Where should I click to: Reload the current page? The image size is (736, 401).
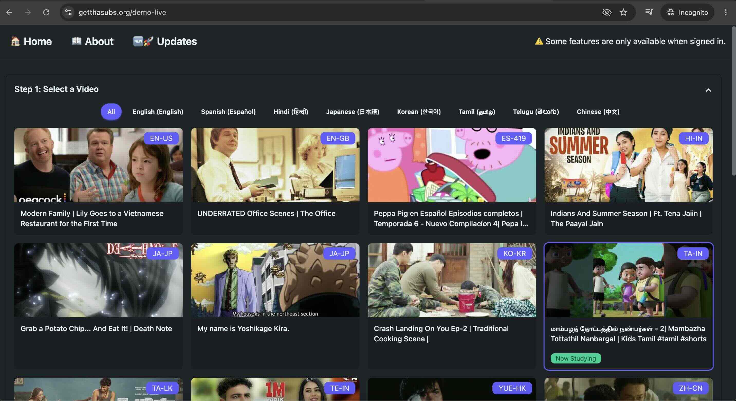[46, 12]
